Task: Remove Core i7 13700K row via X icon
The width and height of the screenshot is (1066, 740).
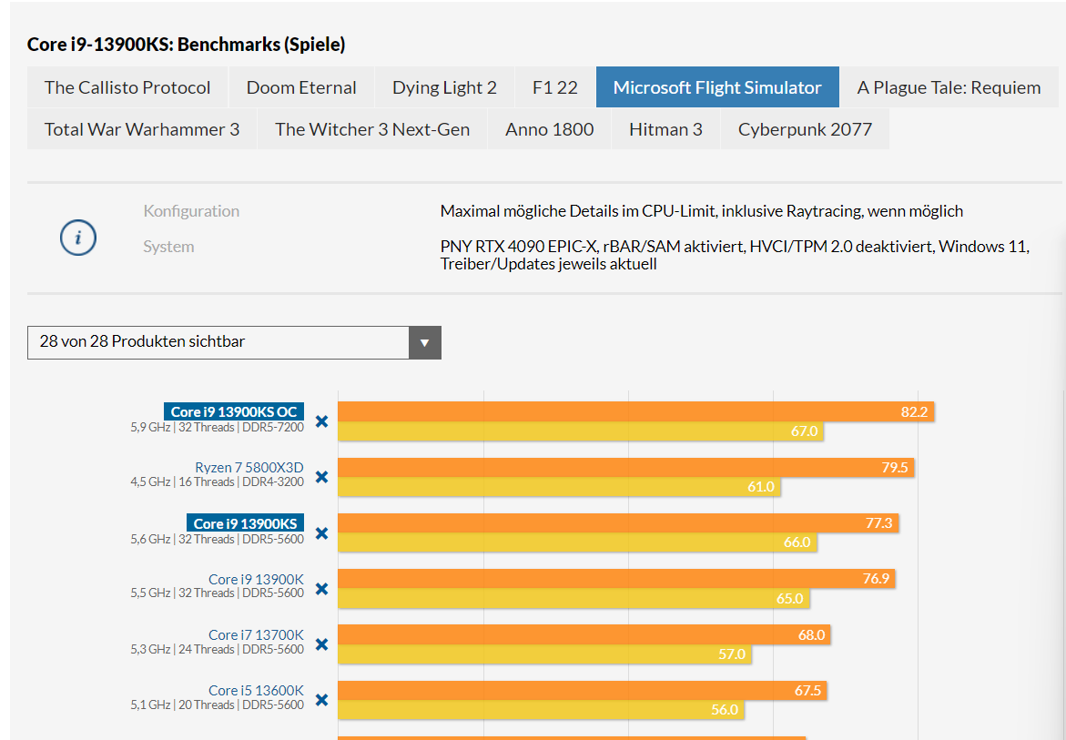Action: 322,644
